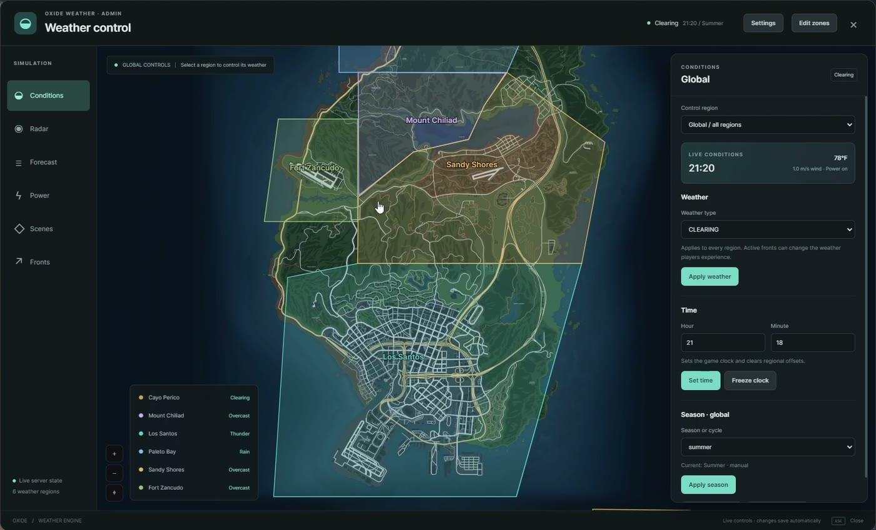The image size is (876, 530).
Task: Click the Los Santos legend color dot
Action: click(141, 434)
